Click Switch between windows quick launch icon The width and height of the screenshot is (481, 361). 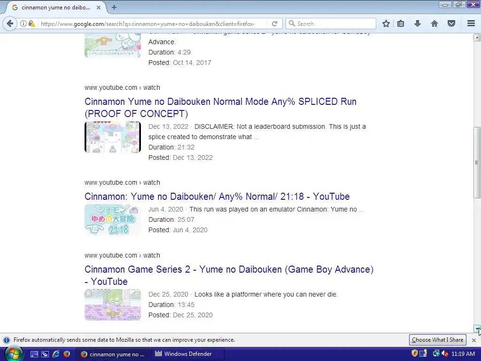(45, 354)
